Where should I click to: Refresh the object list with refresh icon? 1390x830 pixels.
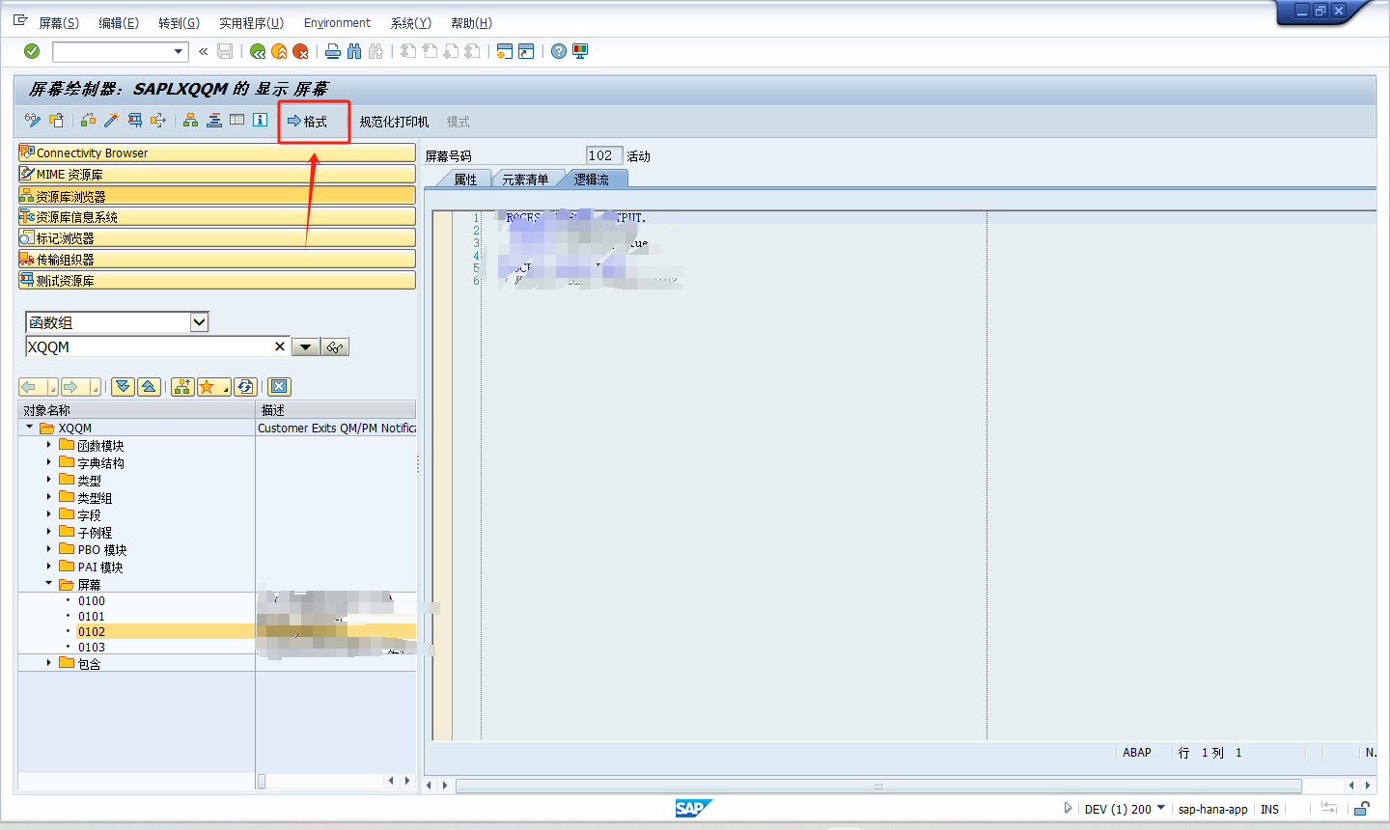[245, 386]
